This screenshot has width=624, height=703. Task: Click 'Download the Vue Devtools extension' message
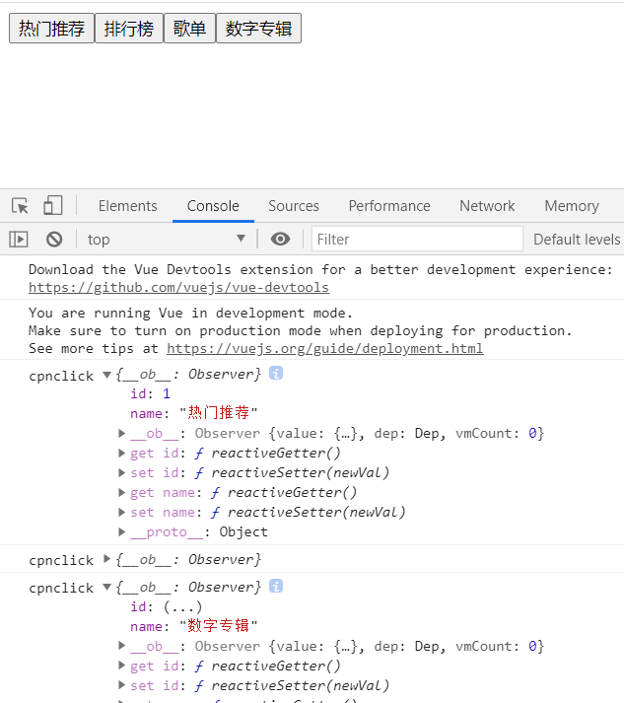[320, 269]
